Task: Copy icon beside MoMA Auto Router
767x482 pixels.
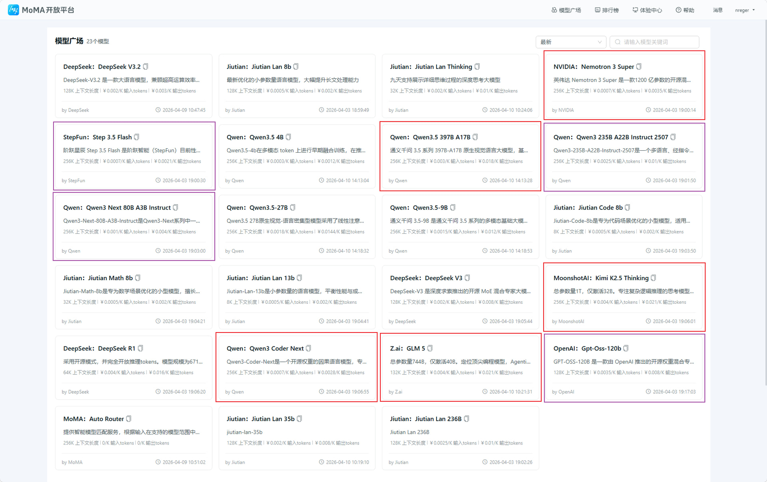Action: 129,419
